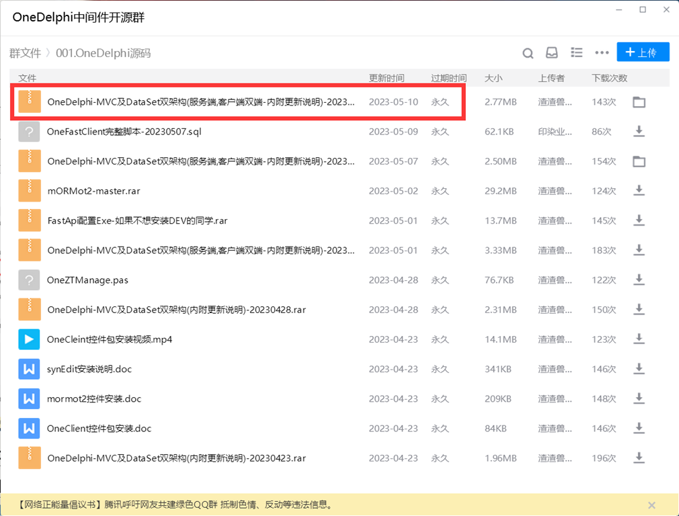Go back to 群文件 breadcrumb
Screen dimensions: 679x516
tap(25, 53)
